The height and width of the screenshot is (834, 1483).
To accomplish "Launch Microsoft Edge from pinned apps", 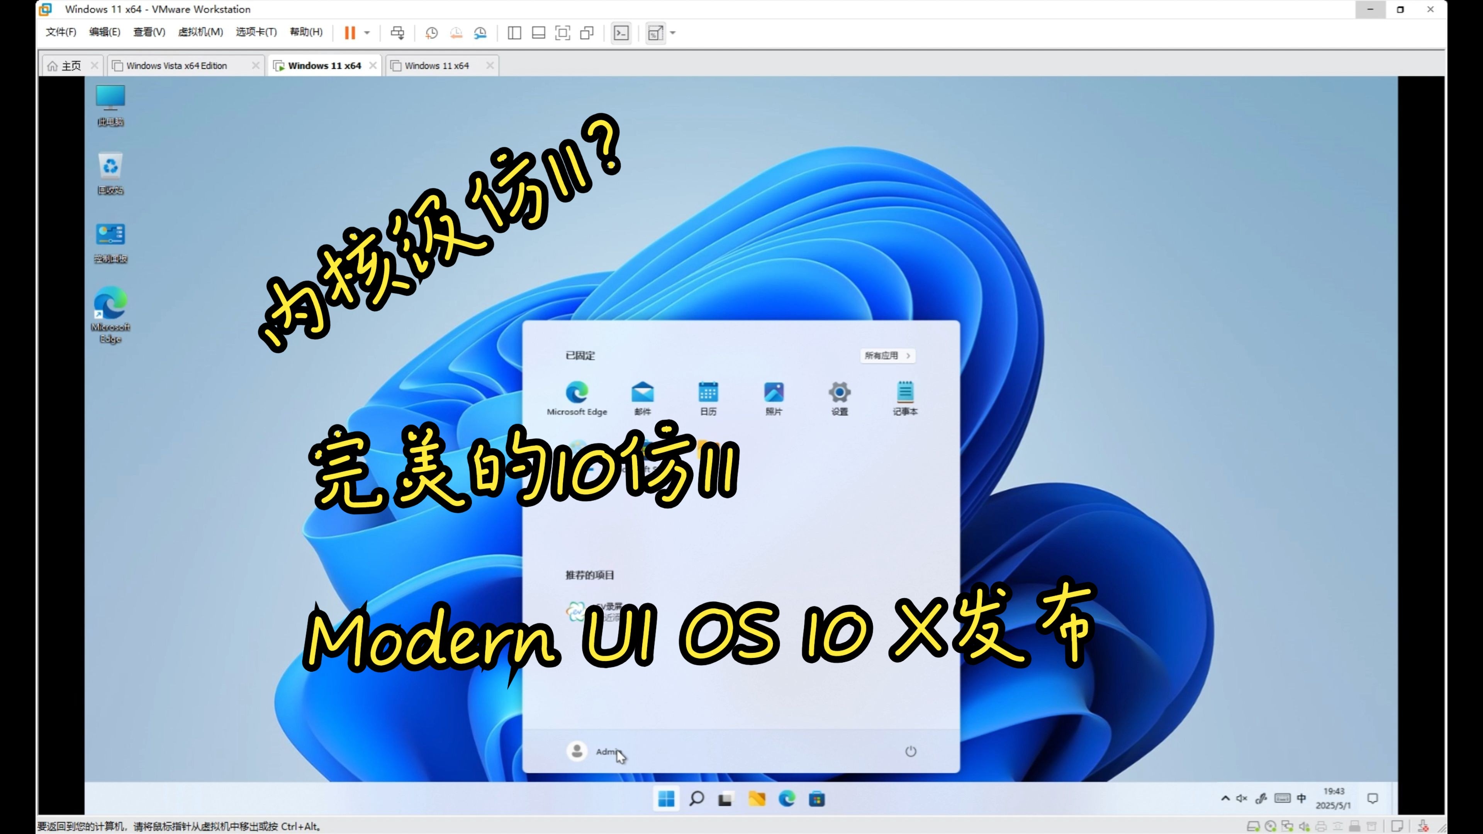I will (577, 398).
